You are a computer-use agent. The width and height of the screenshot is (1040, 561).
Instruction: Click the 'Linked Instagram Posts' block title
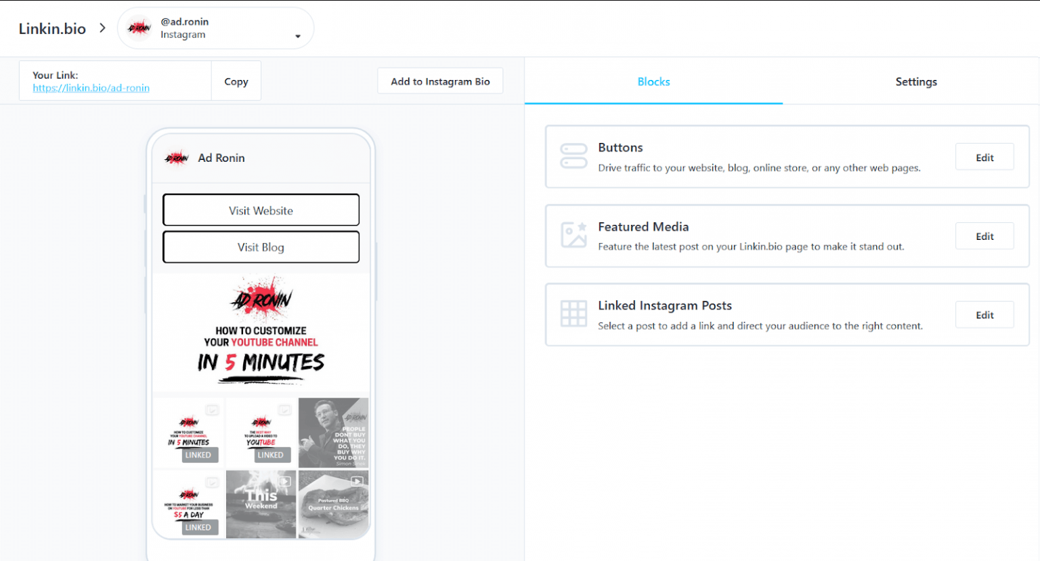pos(665,306)
